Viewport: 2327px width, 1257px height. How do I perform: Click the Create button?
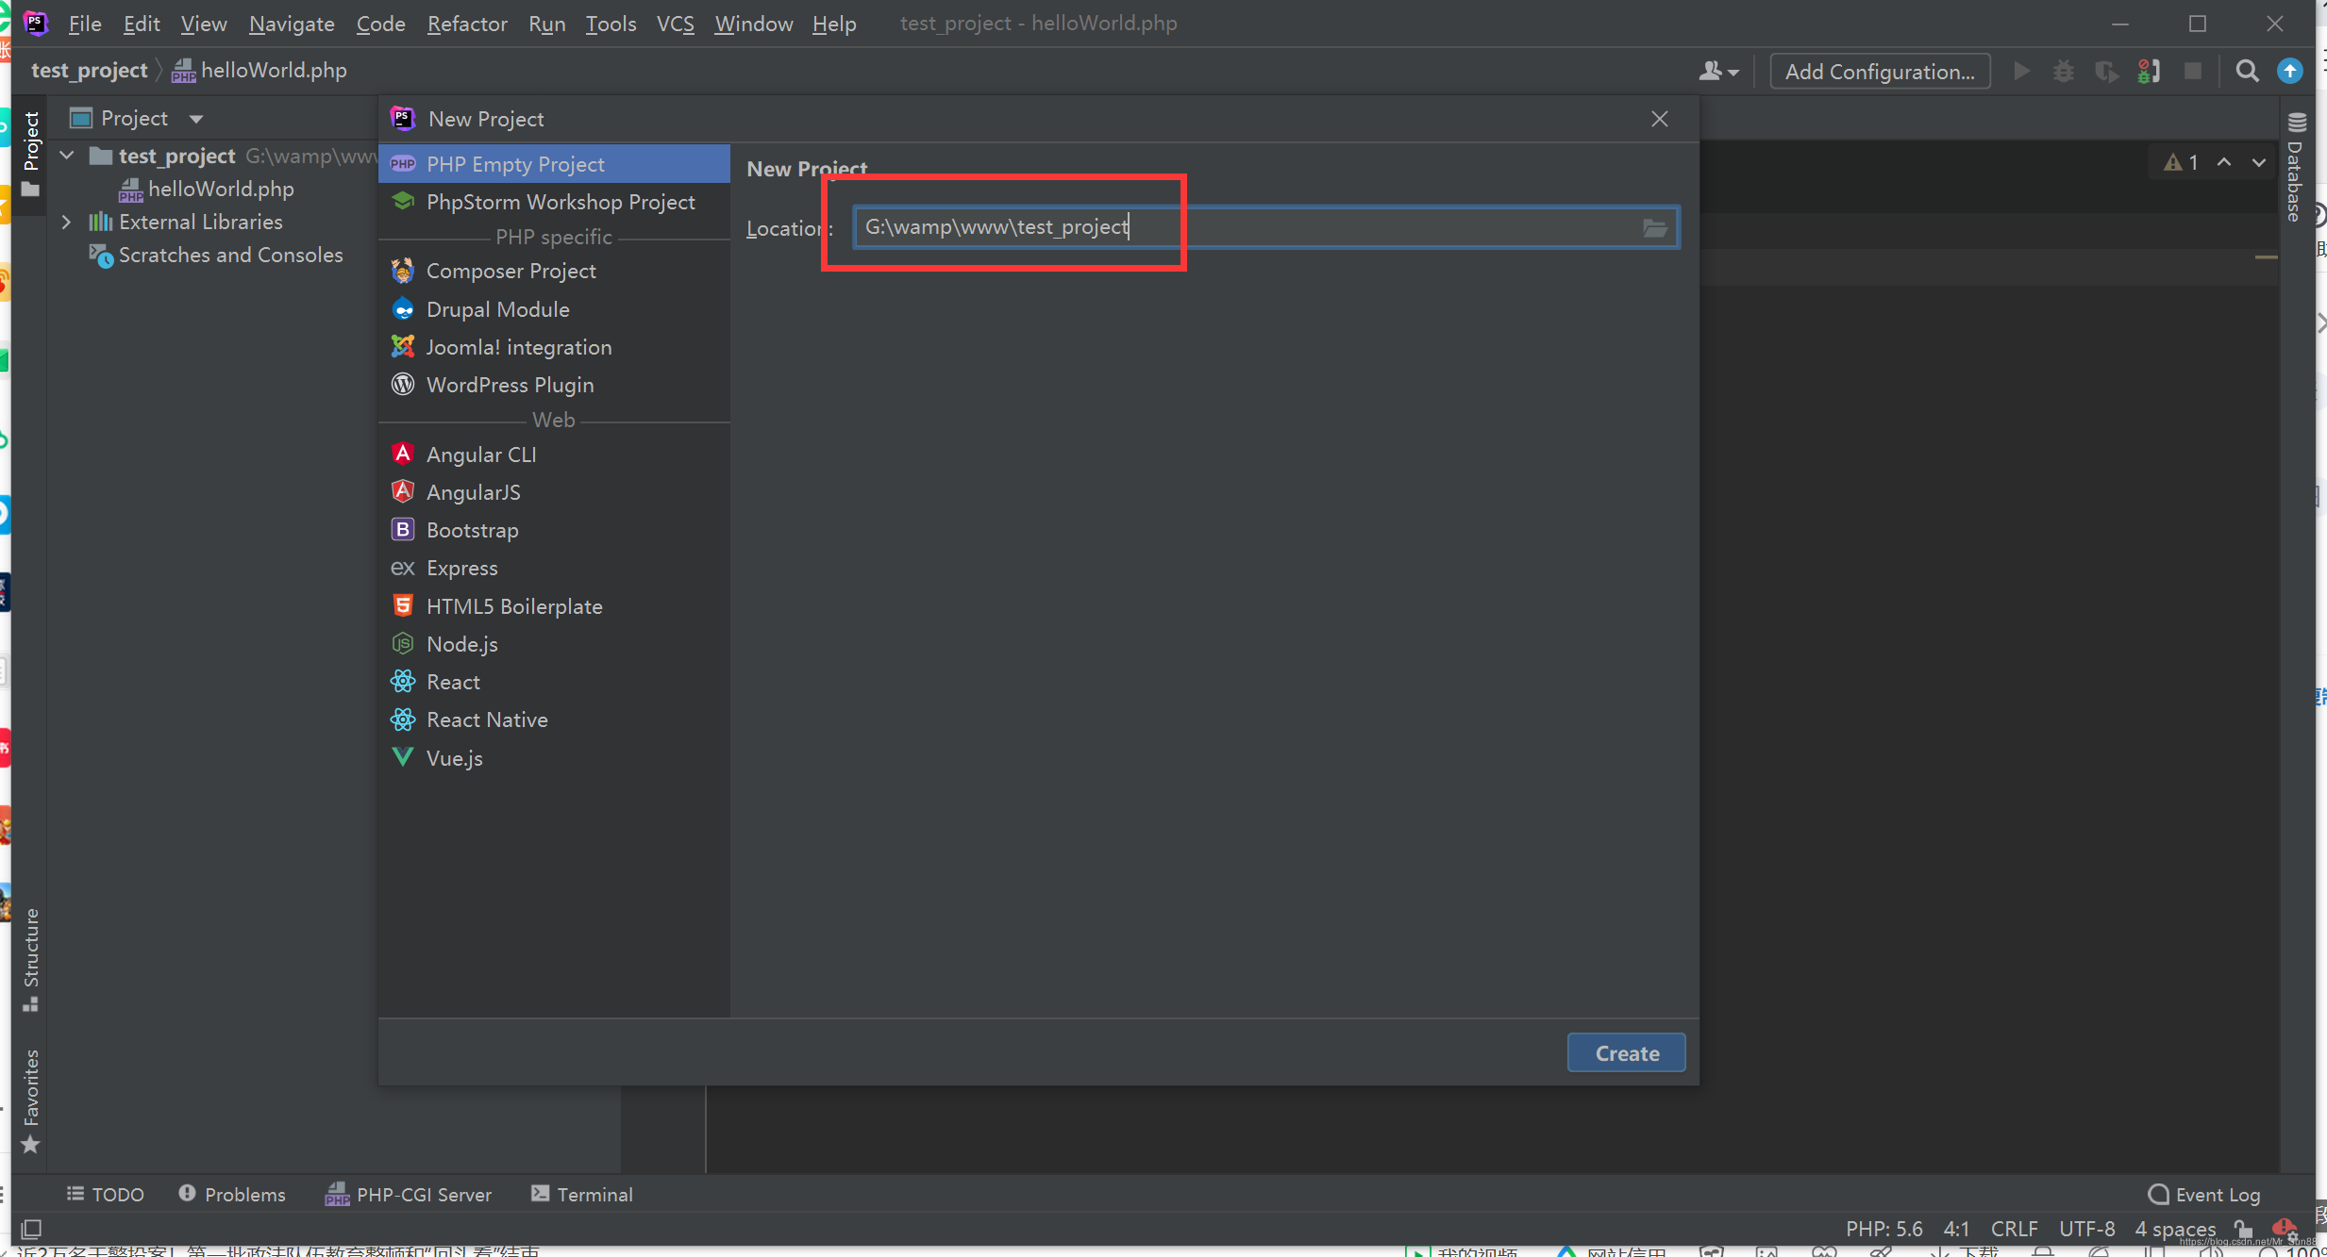click(x=1627, y=1053)
